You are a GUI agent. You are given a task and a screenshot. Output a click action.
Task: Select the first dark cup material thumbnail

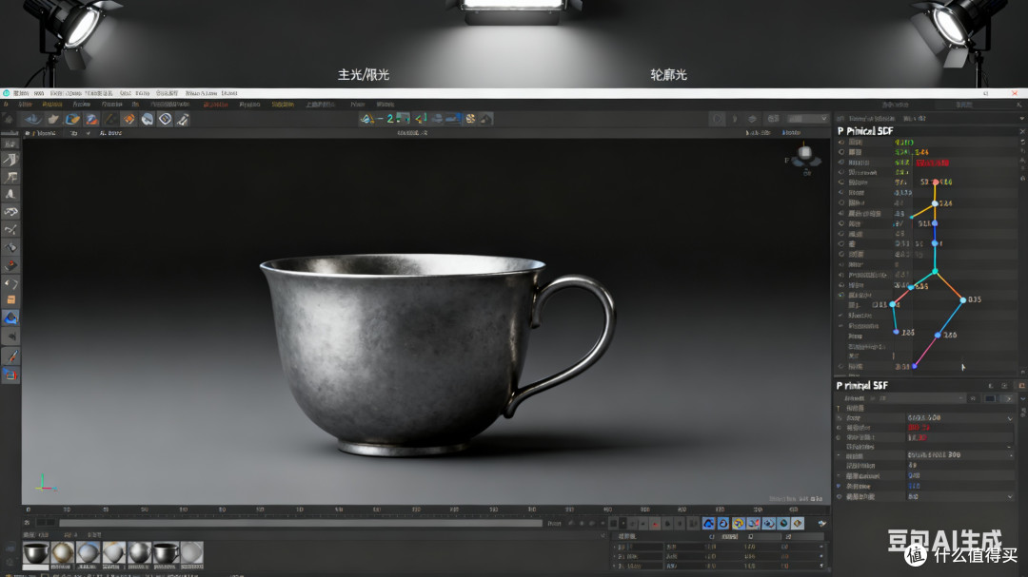click(x=35, y=553)
